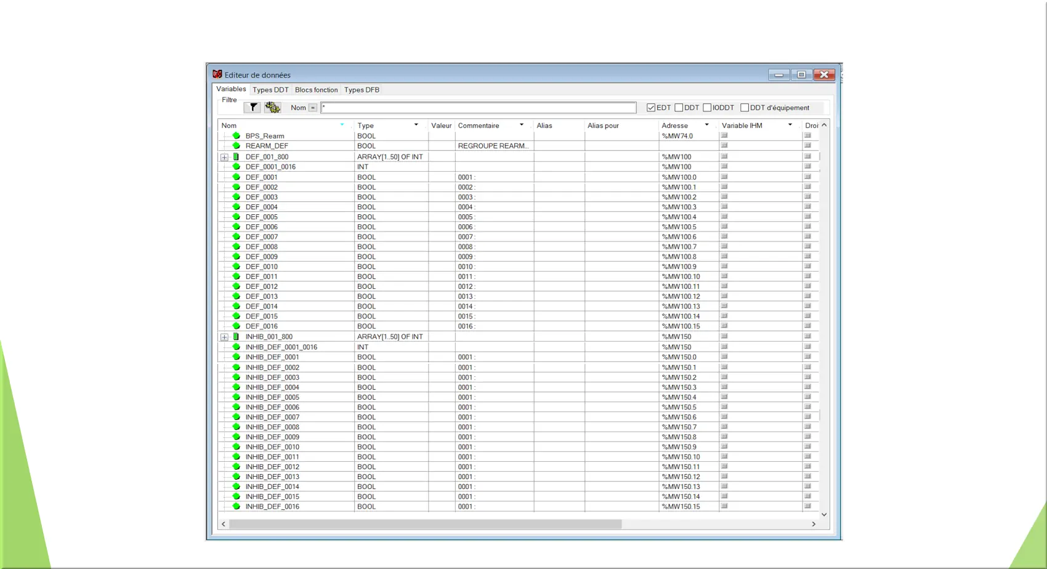Toggle the Nom filter operator button
Image resolution: width=1047 pixels, height=569 pixels.
[313, 108]
